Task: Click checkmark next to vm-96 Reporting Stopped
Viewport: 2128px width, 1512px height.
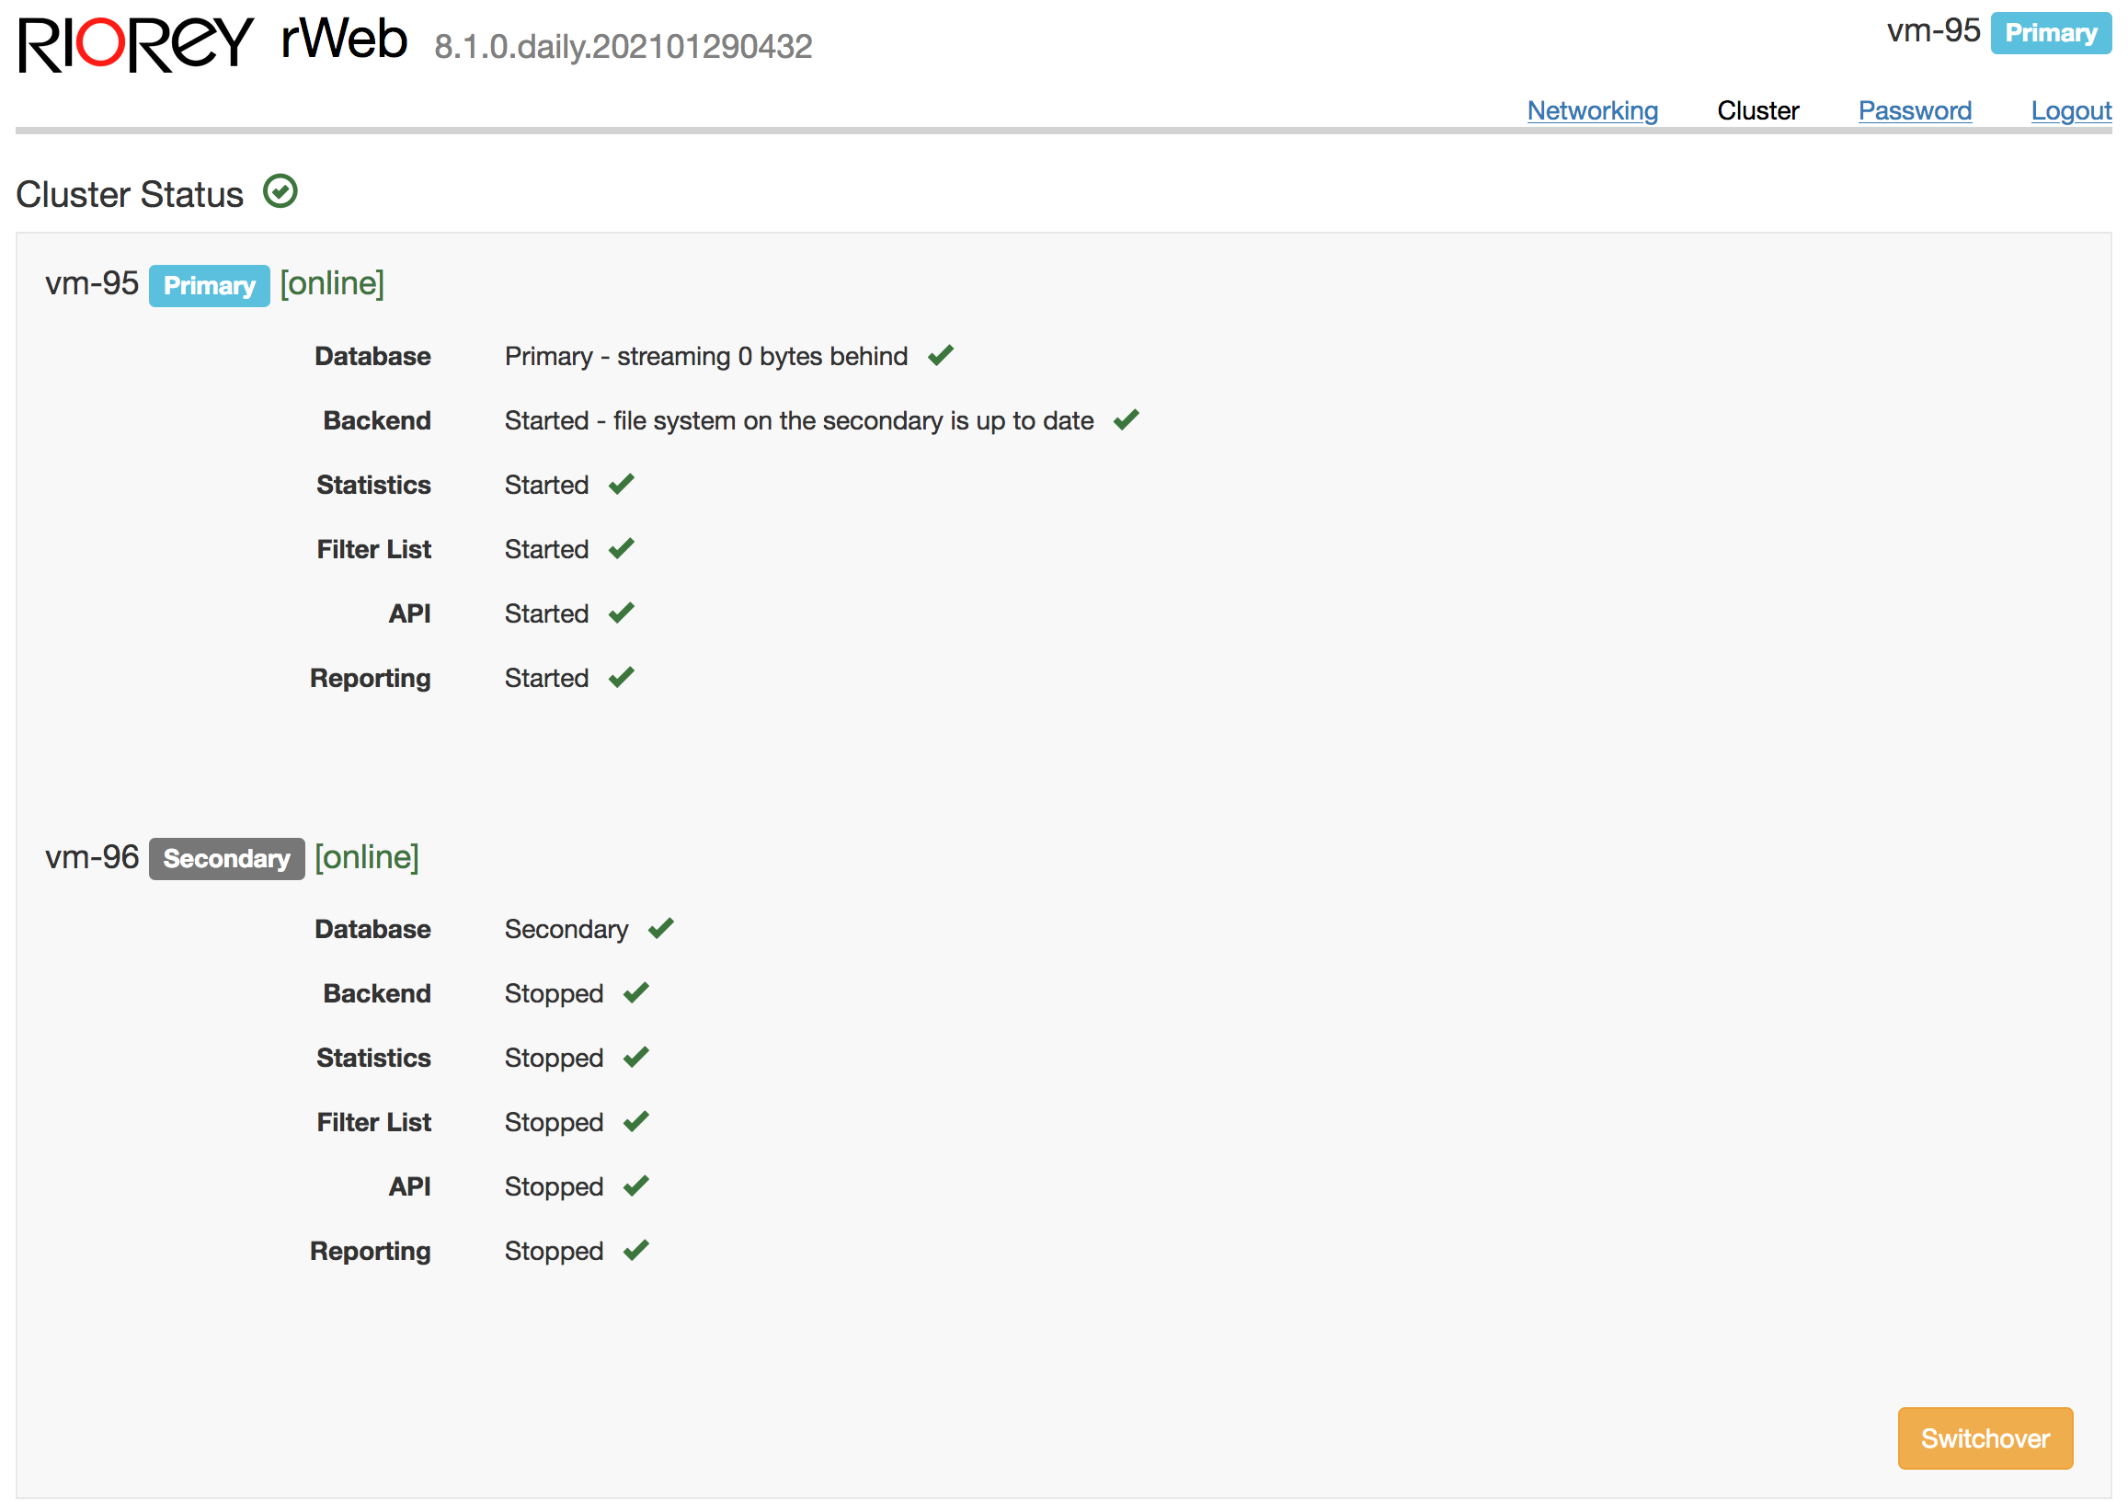Action: tap(636, 1250)
